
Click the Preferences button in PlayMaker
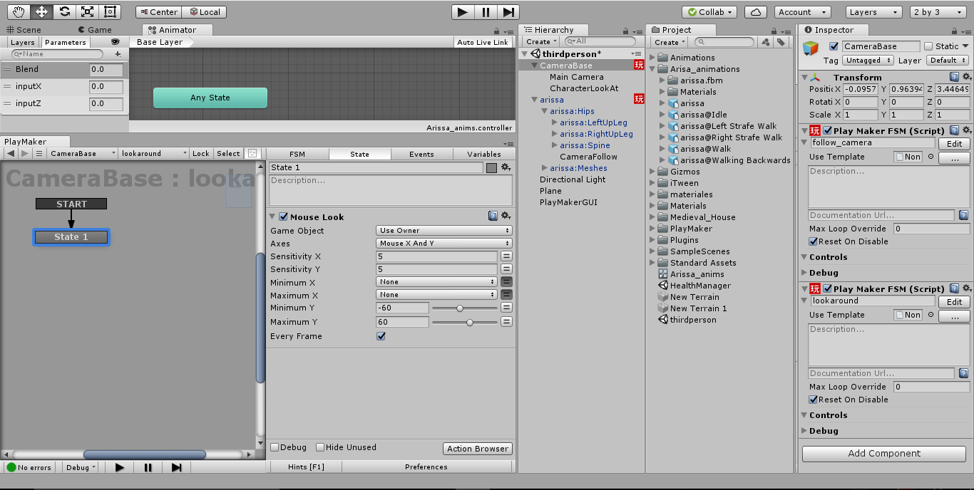[x=426, y=467]
